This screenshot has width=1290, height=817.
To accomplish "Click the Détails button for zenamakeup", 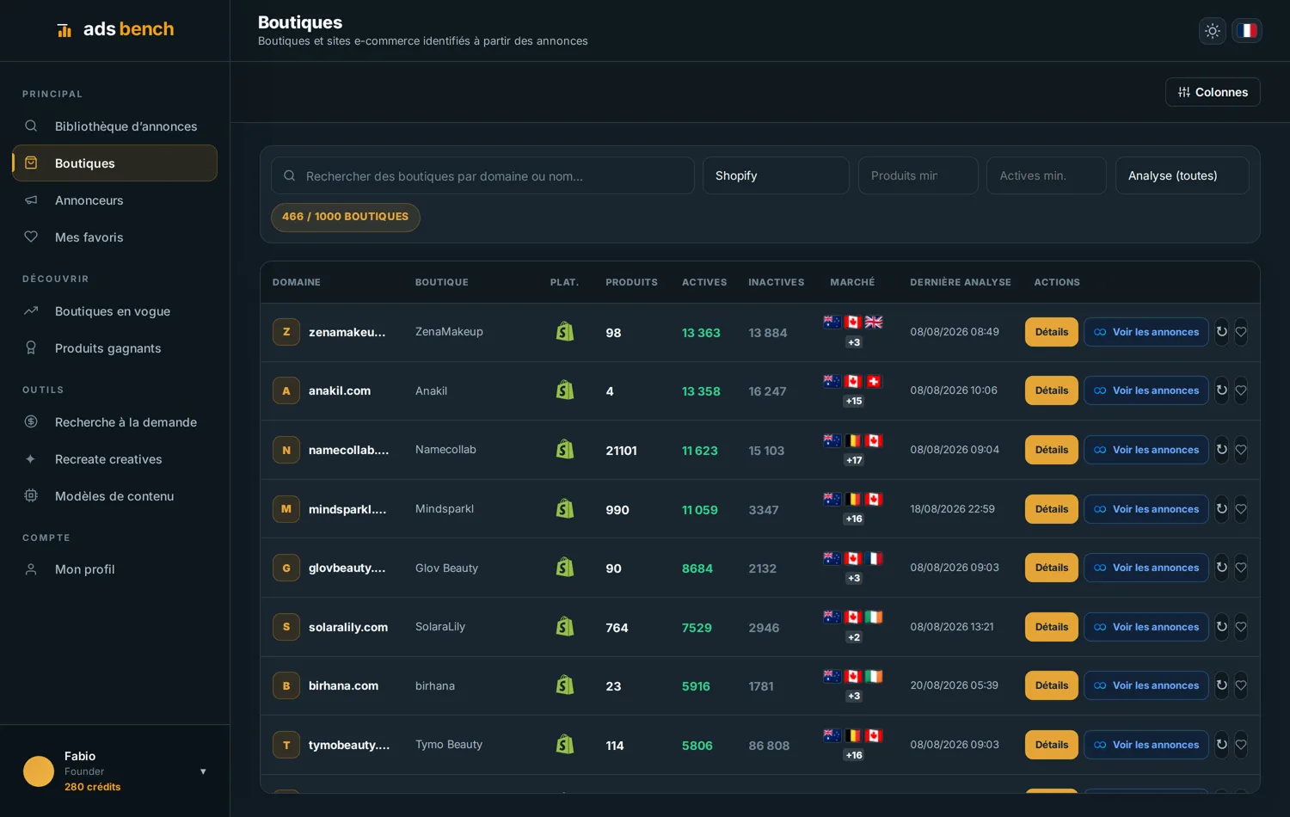I will click(1051, 332).
